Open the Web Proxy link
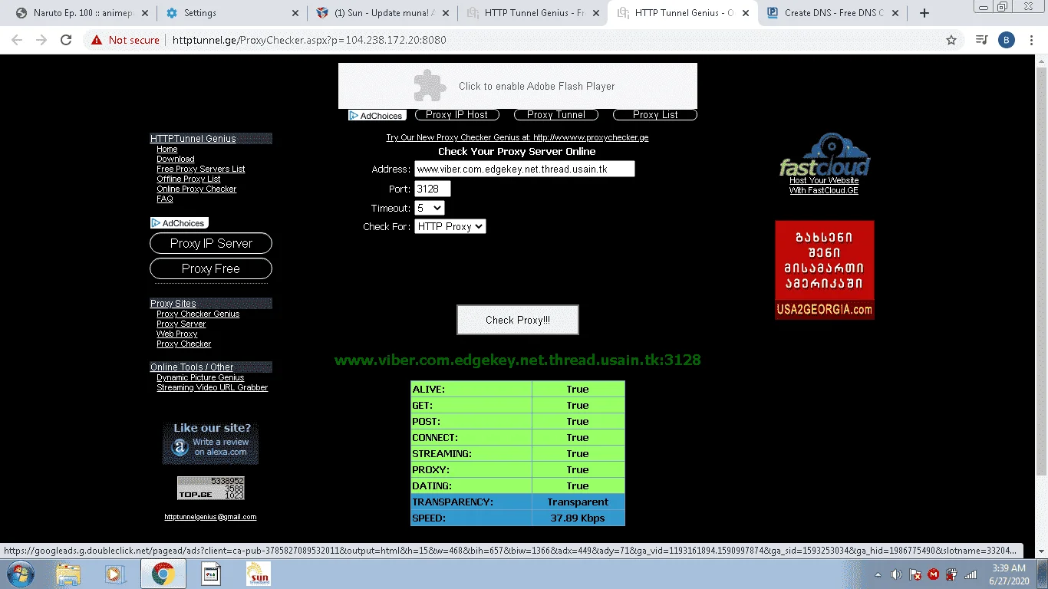Image resolution: width=1048 pixels, height=589 pixels. (177, 334)
